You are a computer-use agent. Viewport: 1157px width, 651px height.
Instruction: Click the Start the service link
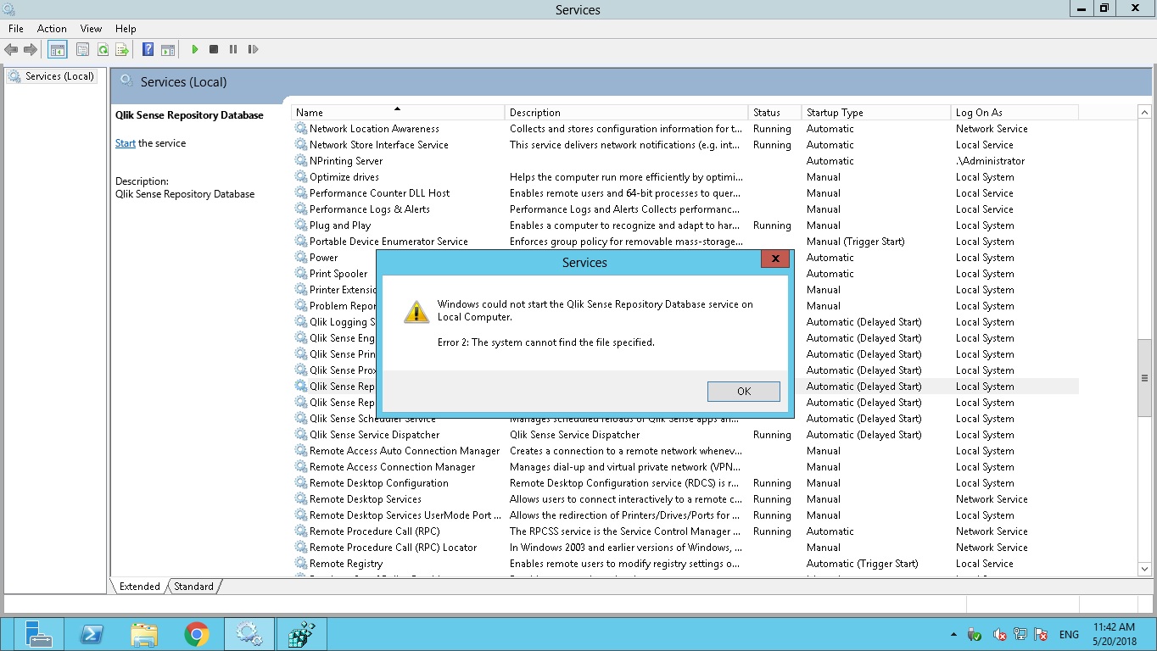point(126,143)
